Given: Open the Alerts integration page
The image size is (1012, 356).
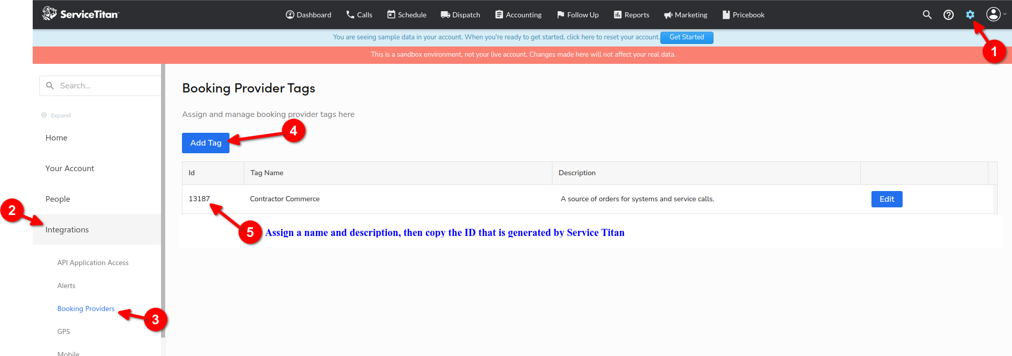Looking at the screenshot, I should pyautogui.click(x=66, y=286).
